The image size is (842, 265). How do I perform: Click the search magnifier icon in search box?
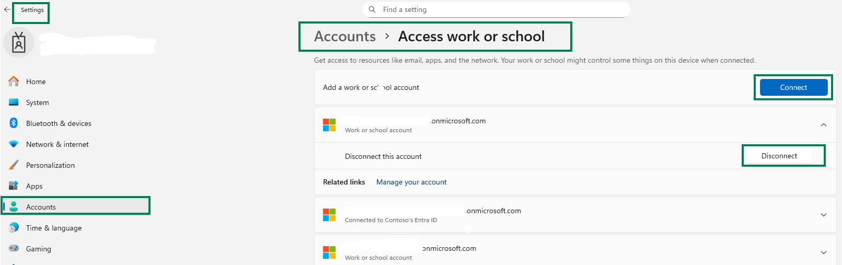click(372, 9)
